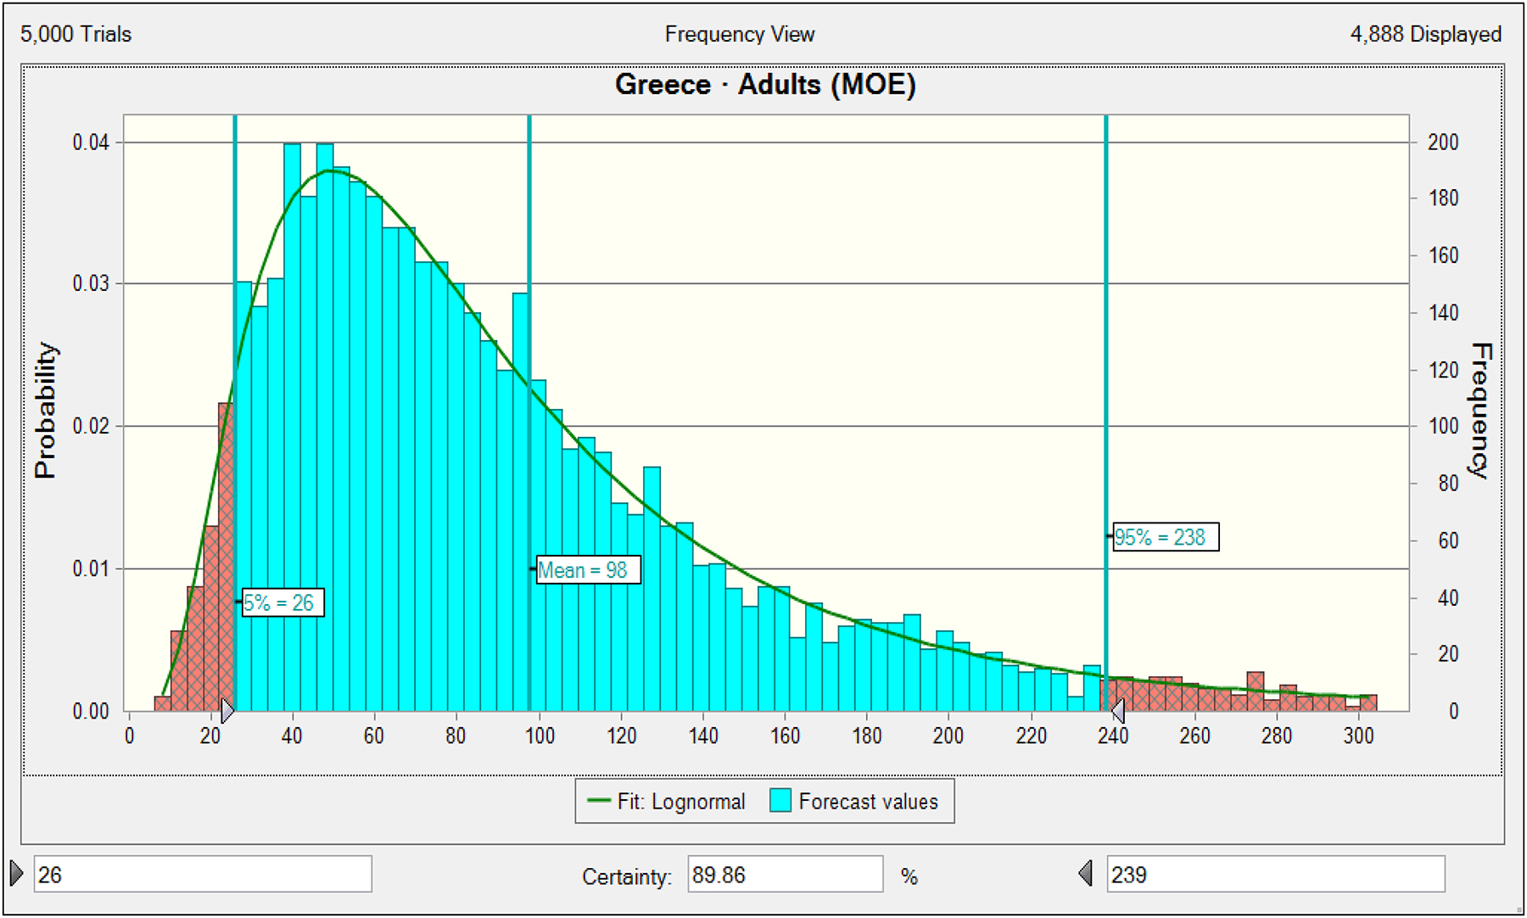The height and width of the screenshot is (918, 1527).
Task: Focus the Certainty field showing 89.86
Action: tap(784, 874)
